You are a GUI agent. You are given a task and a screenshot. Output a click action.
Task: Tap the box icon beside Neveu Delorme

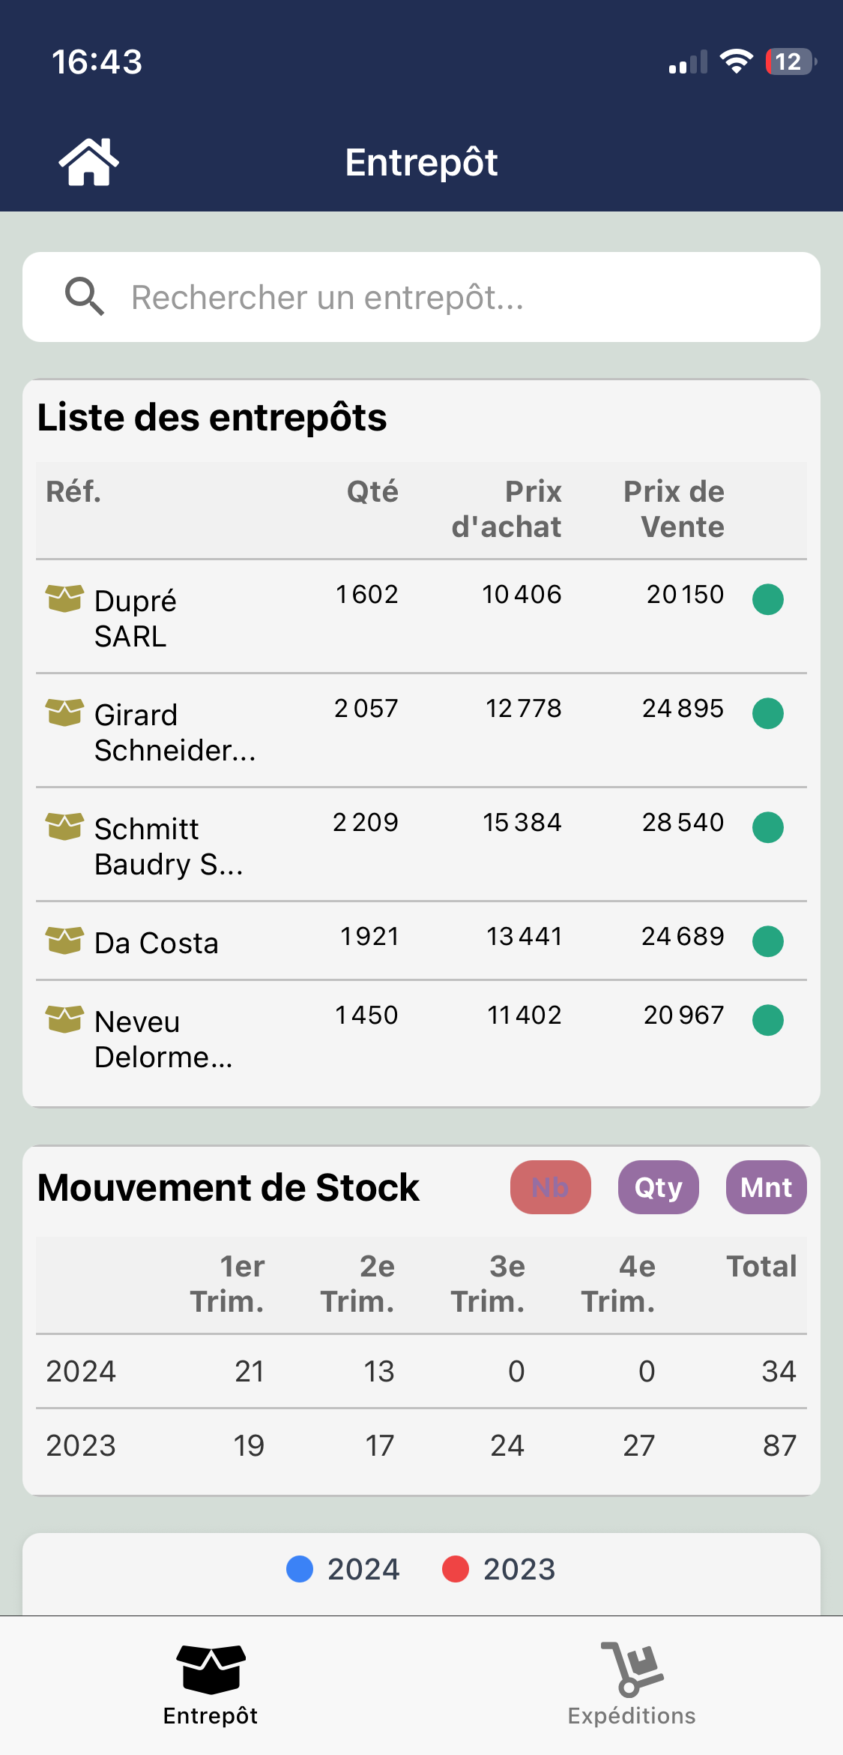[x=64, y=1019]
